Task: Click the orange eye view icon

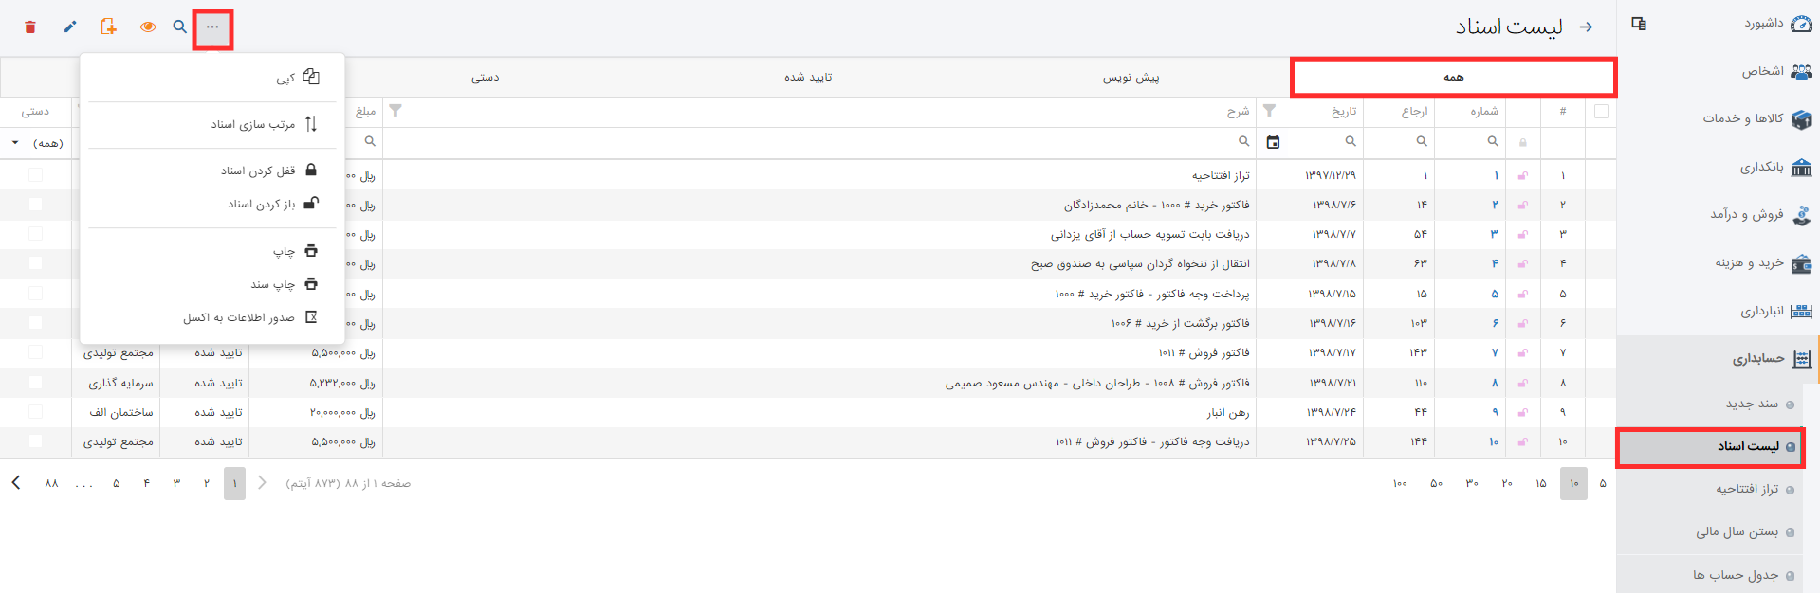Action: (148, 27)
